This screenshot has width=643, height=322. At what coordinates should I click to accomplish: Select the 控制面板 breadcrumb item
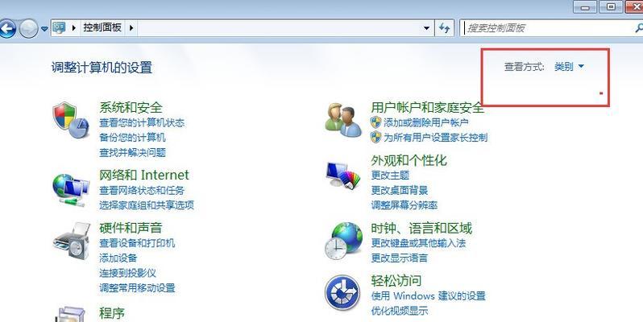point(102,28)
